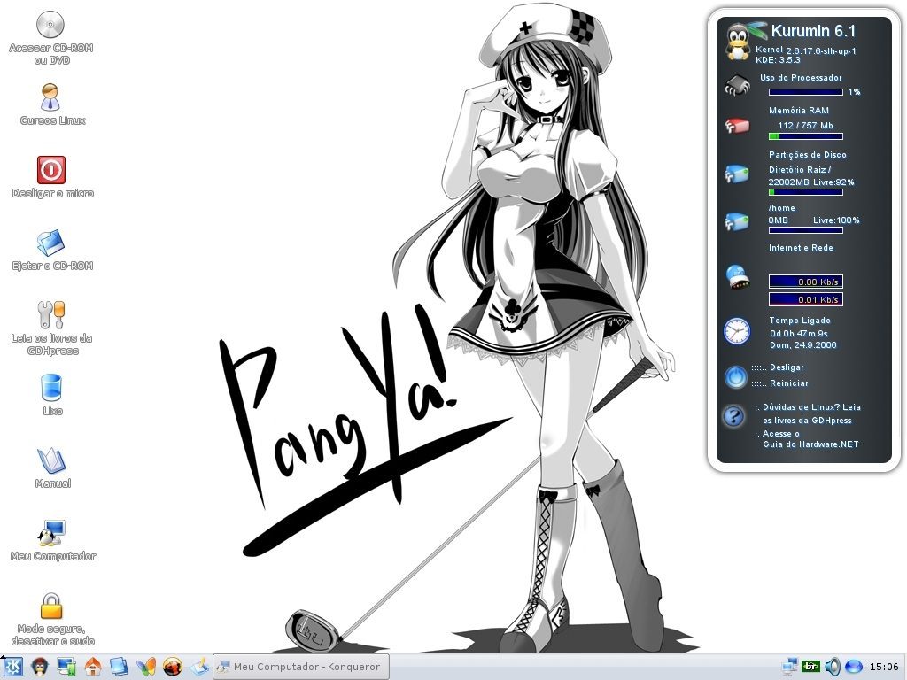Image resolution: width=907 pixels, height=680 pixels.
Task: Click the notepad pencil panel icon
Action: pyautogui.click(x=199, y=667)
